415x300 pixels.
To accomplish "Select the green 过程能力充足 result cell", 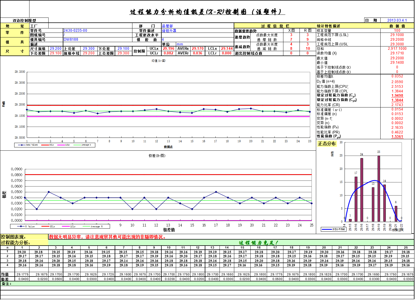I will point(258,243).
